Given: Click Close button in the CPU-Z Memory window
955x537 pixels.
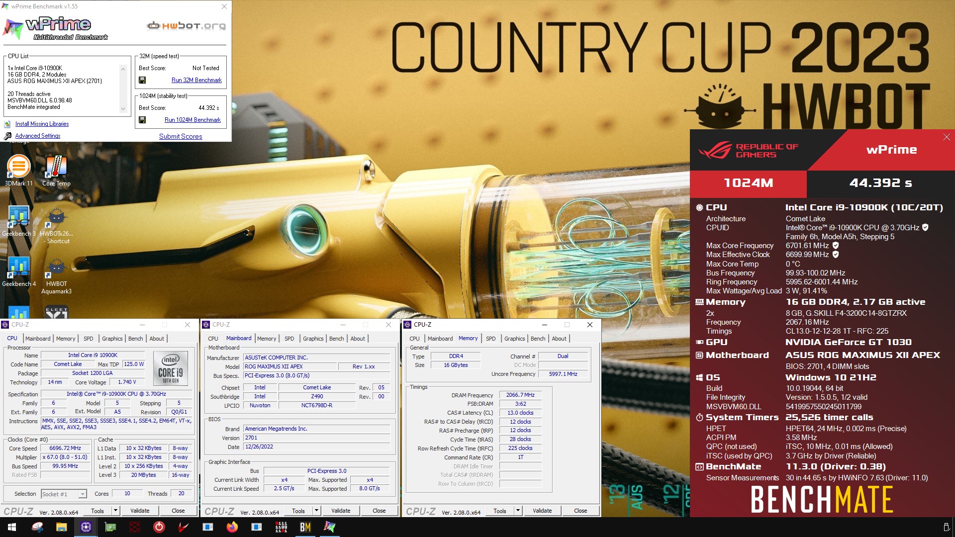Looking at the screenshot, I should (x=580, y=511).
